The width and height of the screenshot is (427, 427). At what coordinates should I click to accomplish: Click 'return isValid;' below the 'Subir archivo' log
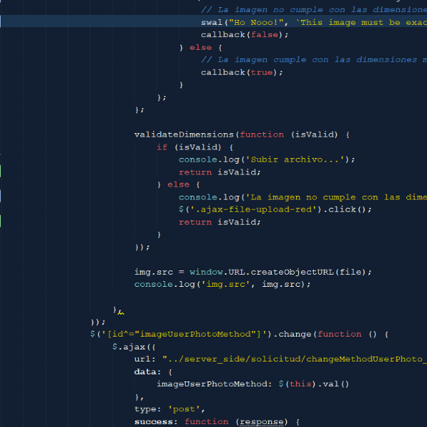point(220,172)
